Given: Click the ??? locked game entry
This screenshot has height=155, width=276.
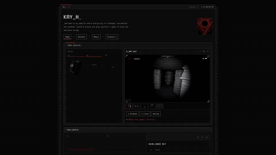Looking at the screenshot, I should 113,67.
